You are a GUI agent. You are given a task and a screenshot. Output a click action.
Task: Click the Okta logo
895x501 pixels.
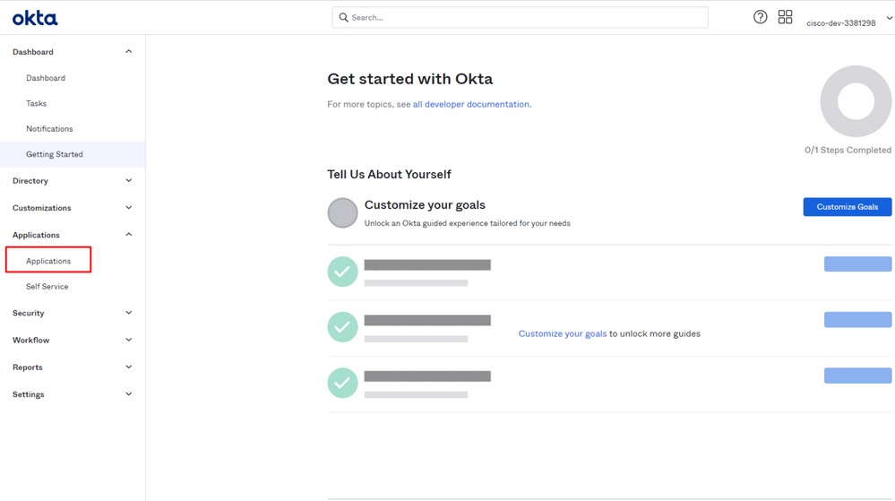coord(35,17)
